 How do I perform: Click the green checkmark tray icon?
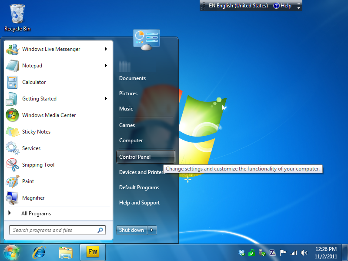[252, 253]
